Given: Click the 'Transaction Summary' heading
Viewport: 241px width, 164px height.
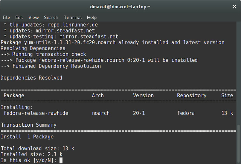Looking at the screenshot, I should click(29, 125).
